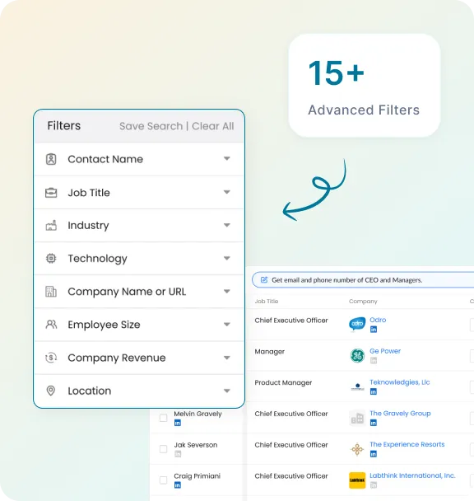474x501 pixels.
Task: Click the Company Revenue filter label
Action: point(117,358)
